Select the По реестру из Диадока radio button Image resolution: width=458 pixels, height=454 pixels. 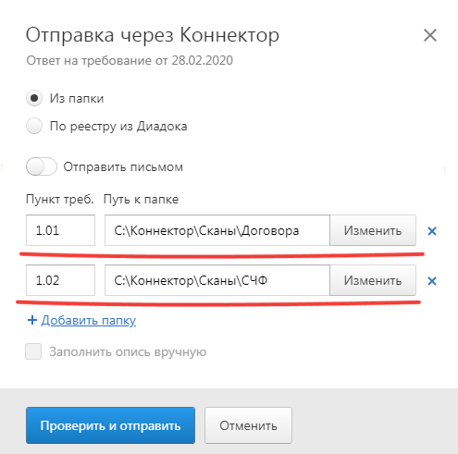tap(34, 126)
